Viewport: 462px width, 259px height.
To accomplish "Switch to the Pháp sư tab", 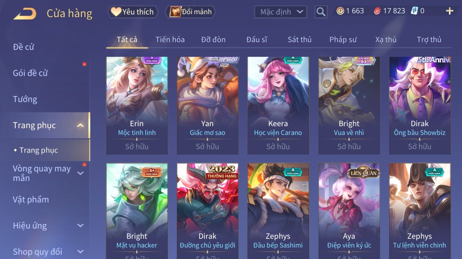I will pos(343,40).
